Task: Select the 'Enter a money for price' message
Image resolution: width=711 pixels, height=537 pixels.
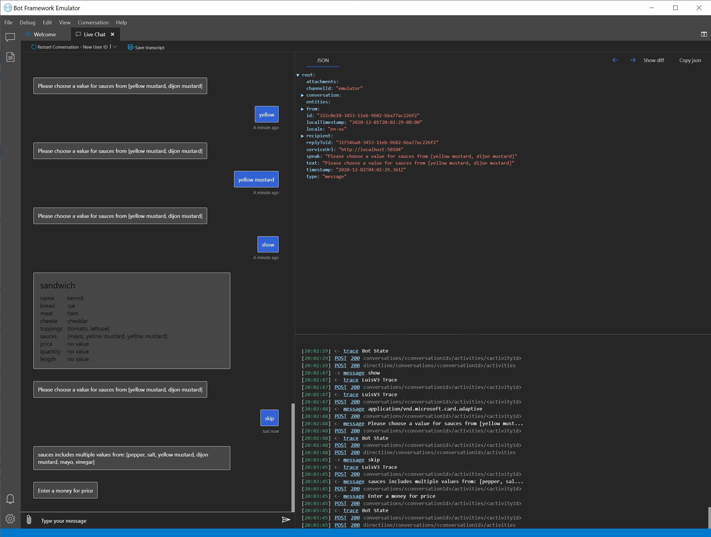Action: (65, 490)
